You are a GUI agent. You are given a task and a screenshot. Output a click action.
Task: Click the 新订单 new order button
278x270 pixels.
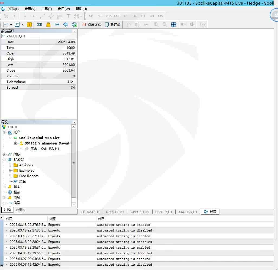click(113, 25)
